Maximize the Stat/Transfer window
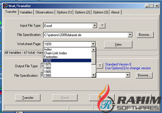Screen dimensions: 162x113 pyautogui.click(x=151, y=6)
